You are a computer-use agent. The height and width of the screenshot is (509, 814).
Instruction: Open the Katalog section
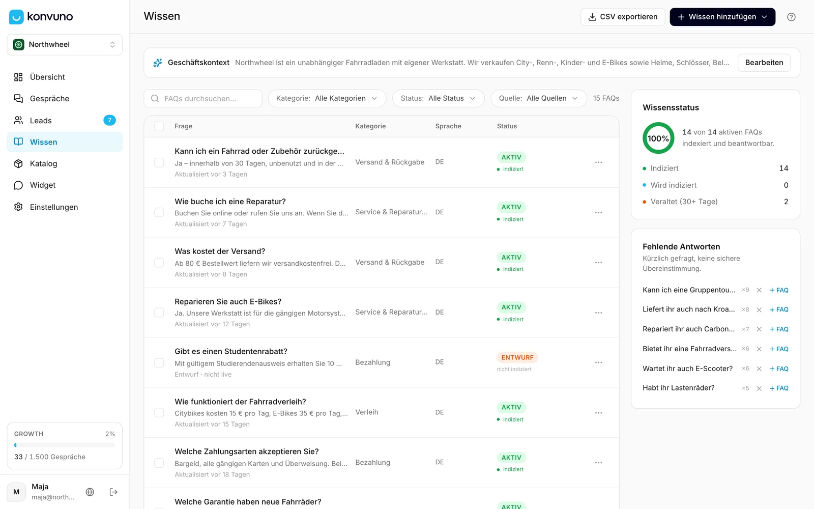[x=65, y=163]
